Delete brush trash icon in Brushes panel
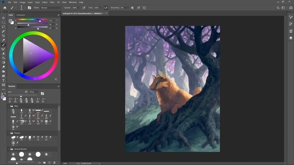 [54, 163]
